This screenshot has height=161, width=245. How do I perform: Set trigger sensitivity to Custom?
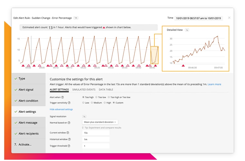[118, 103]
